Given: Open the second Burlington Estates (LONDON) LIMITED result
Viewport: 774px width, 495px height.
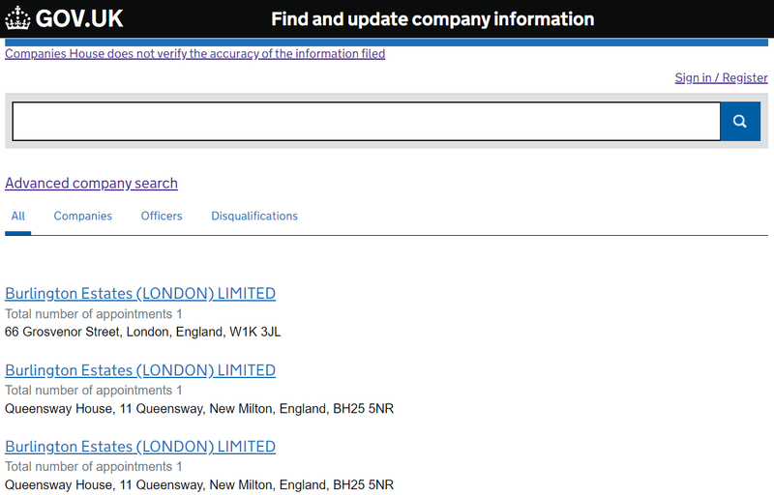Looking at the screenshot, I should click(x=140, y=370).
